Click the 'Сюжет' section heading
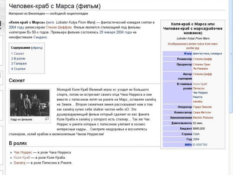Viewport: 233px width, 175px height. [17, 80]
